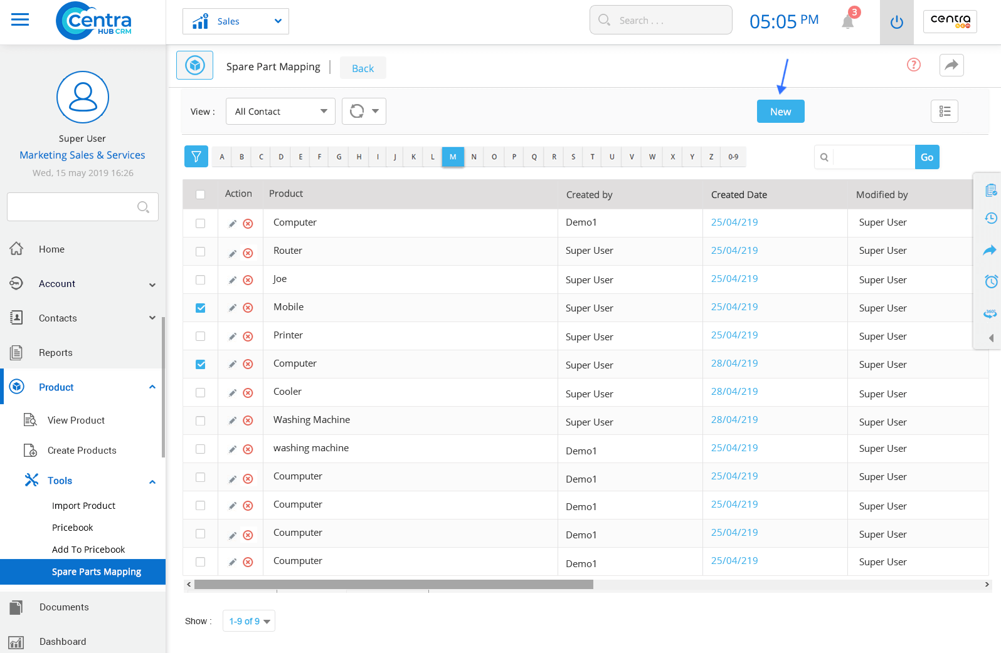Click the Back button

click(x=363, y=68)
